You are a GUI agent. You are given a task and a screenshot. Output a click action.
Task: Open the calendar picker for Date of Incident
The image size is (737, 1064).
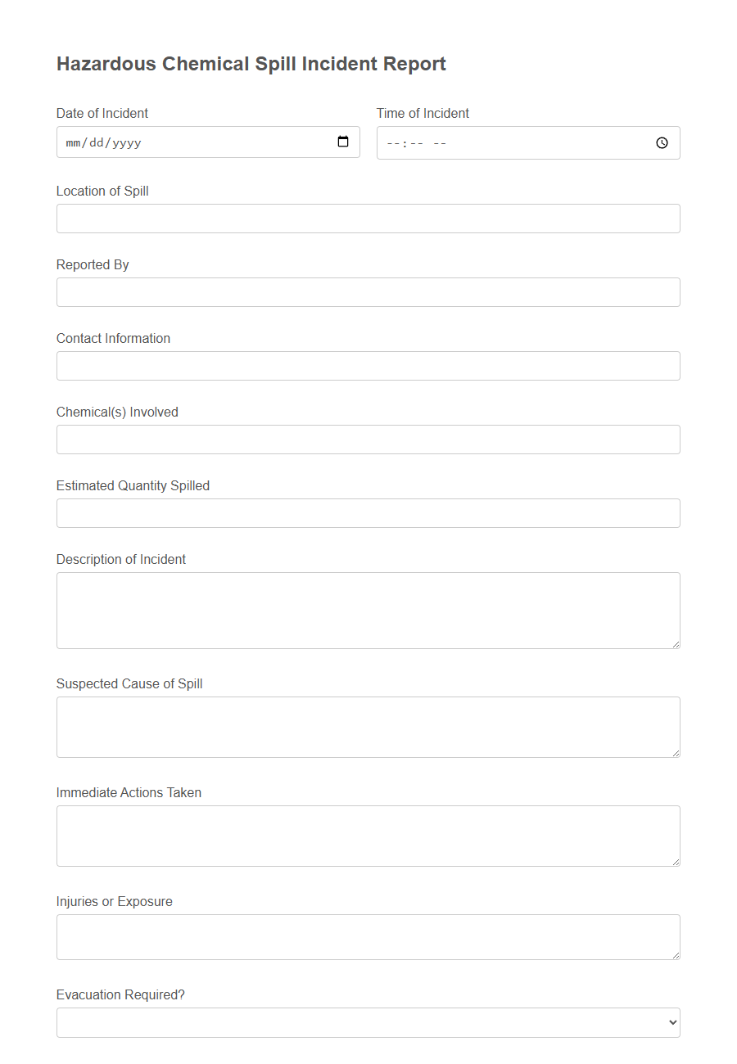click(x=342, y=142)
